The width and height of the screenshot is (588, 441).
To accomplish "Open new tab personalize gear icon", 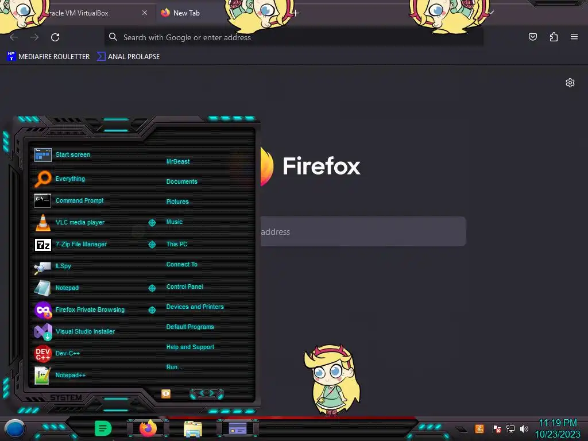I will pos(570,83).
